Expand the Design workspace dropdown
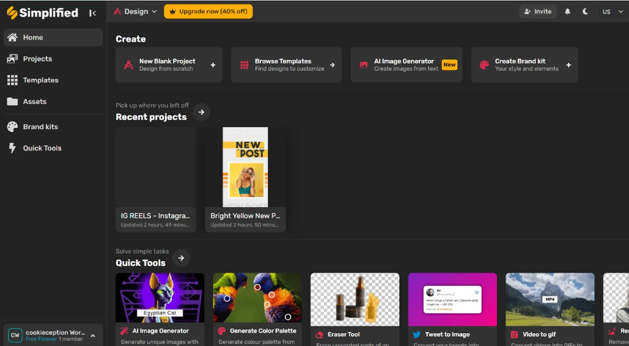Image resolution: width=629 pixels, height=346 pixels. click(135, 12)
